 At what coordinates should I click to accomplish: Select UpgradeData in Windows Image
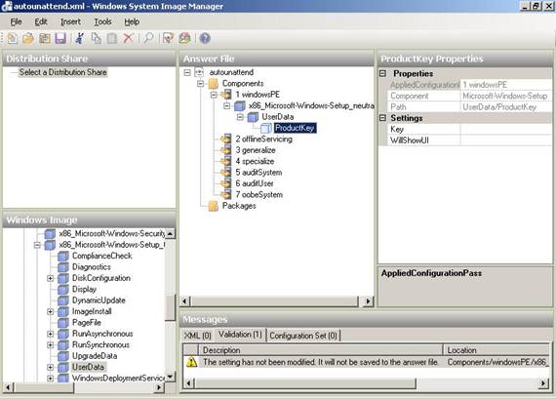click(95, 356)
